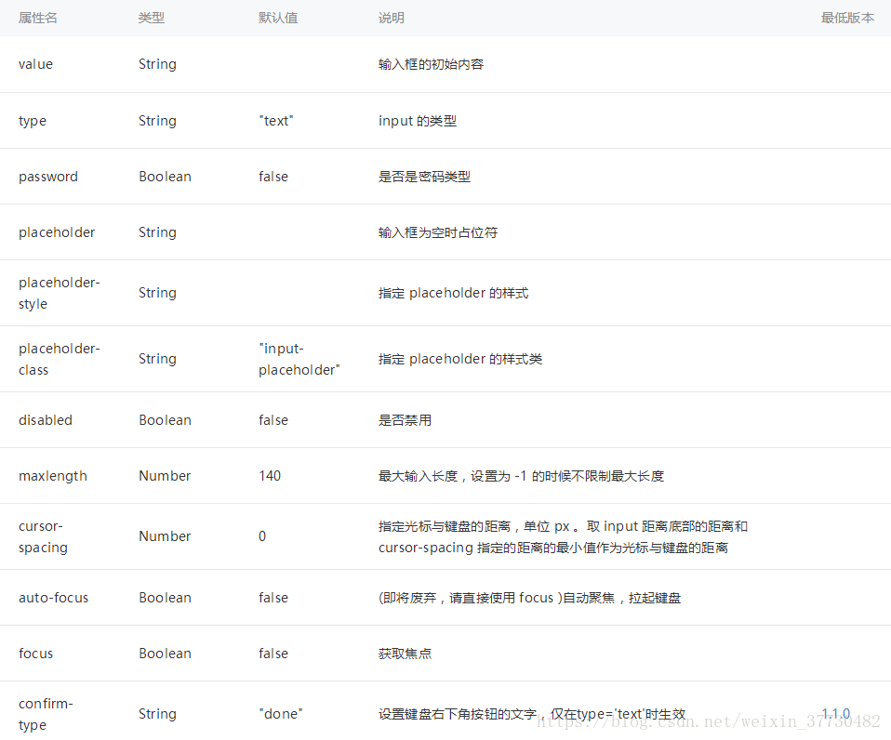Click 'String' type in the placeholder row
The width and height of the screenshot is (891, 740).
157,232
